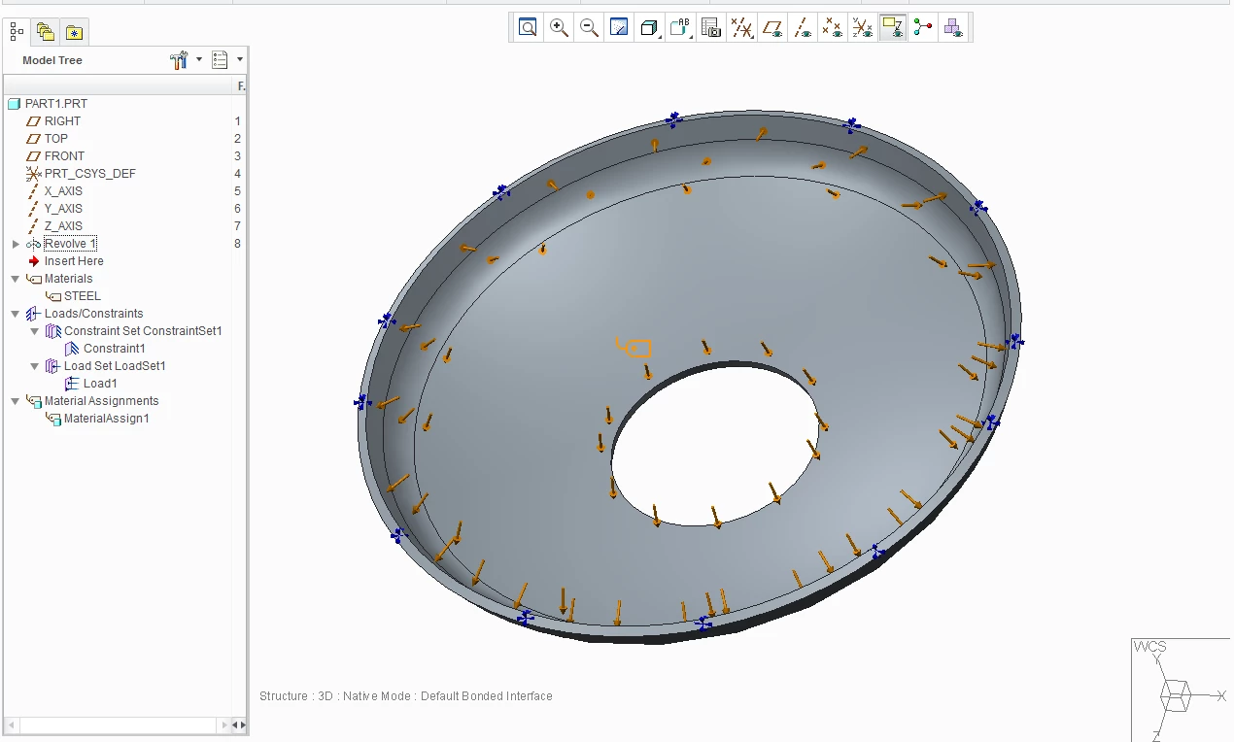Click the Refit view icon
This screenshot has height=742, width=1234.
[x=528, y=27]
